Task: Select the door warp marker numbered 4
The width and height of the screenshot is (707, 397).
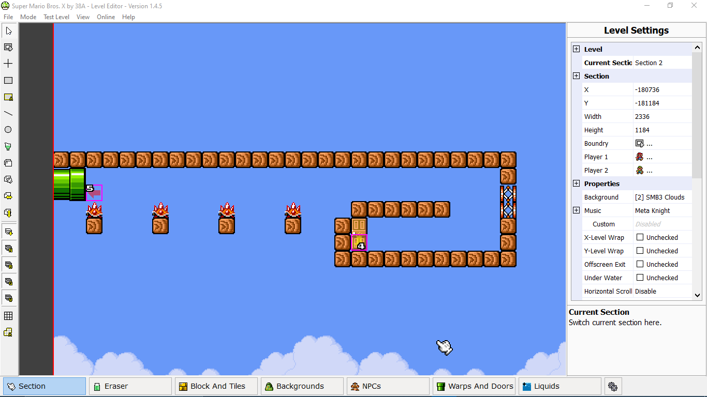Action: (x=359, y=242)
